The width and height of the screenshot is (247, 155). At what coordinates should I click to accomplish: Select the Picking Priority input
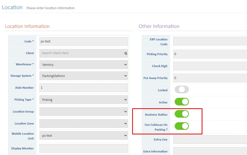[210, 54]
